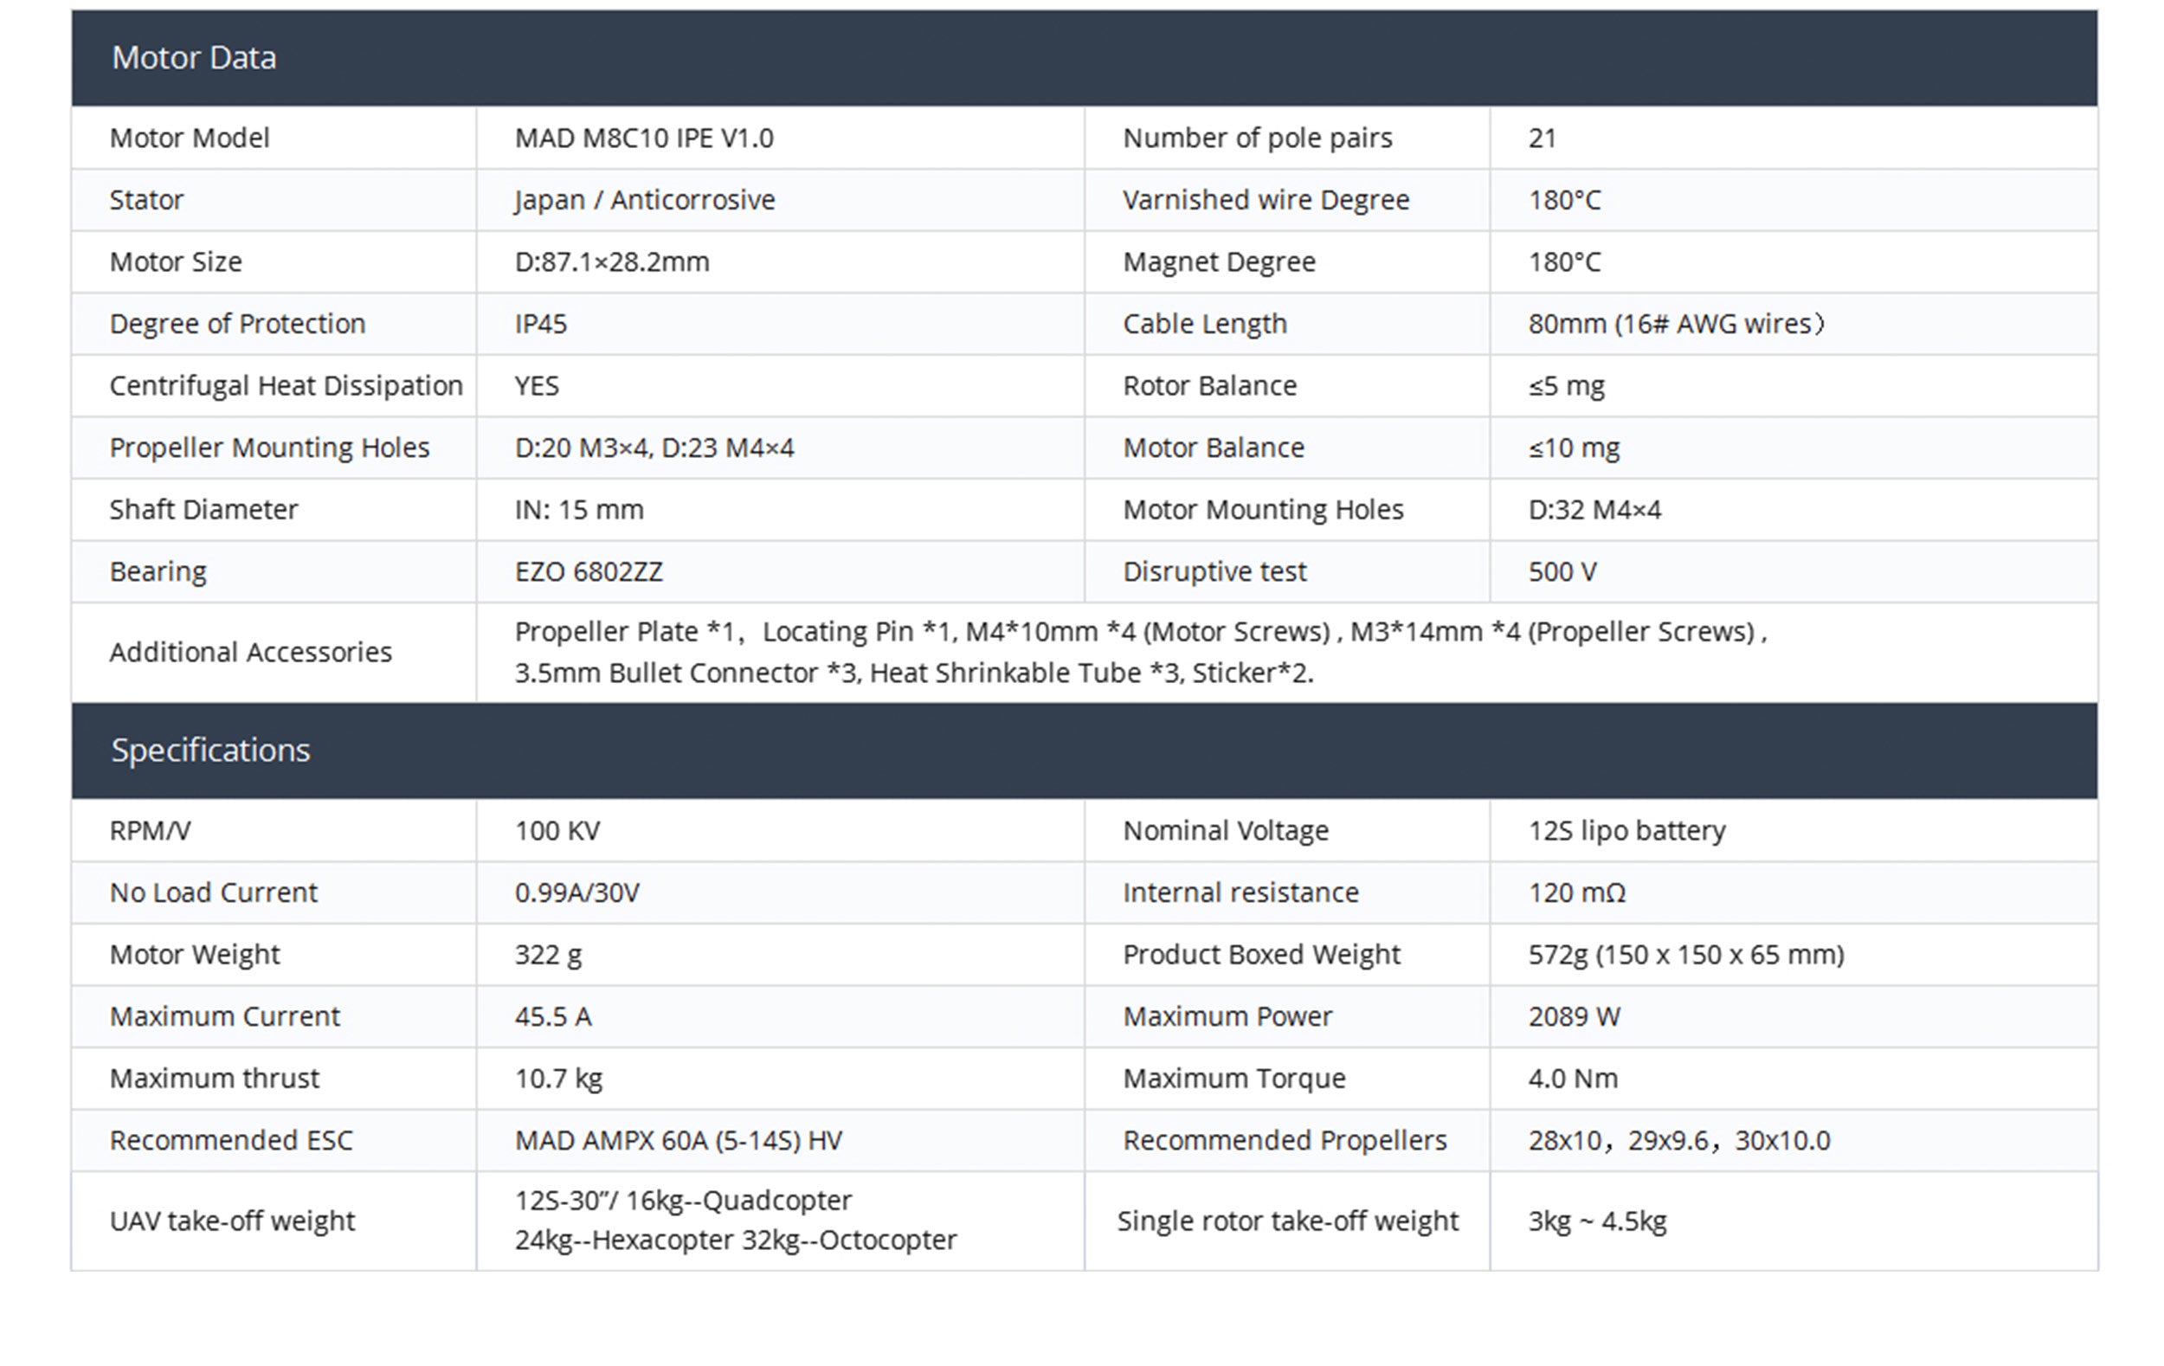Viewport: 2164px width, 1366px height.
Task: Click the Motor Model label cell
Action: [x=189, y=138]
